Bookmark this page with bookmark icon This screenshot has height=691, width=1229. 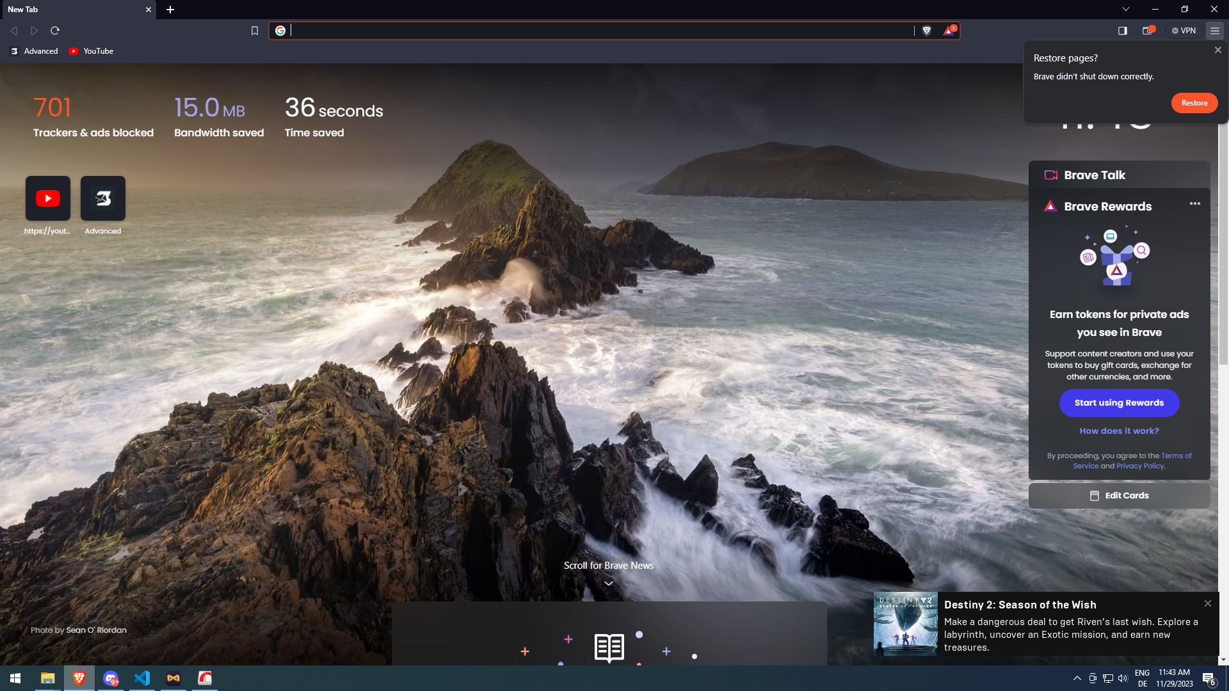[x=254, y=31]
